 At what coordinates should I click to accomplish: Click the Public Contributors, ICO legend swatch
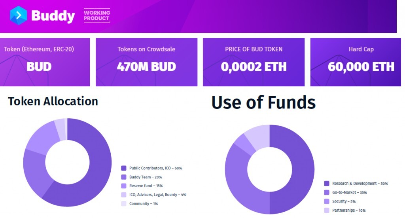[124, 168]
